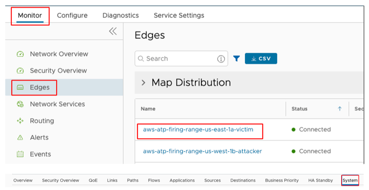Click the Edges search field
The width and height of the screenshot is (369, 190).
coord(177,59)
